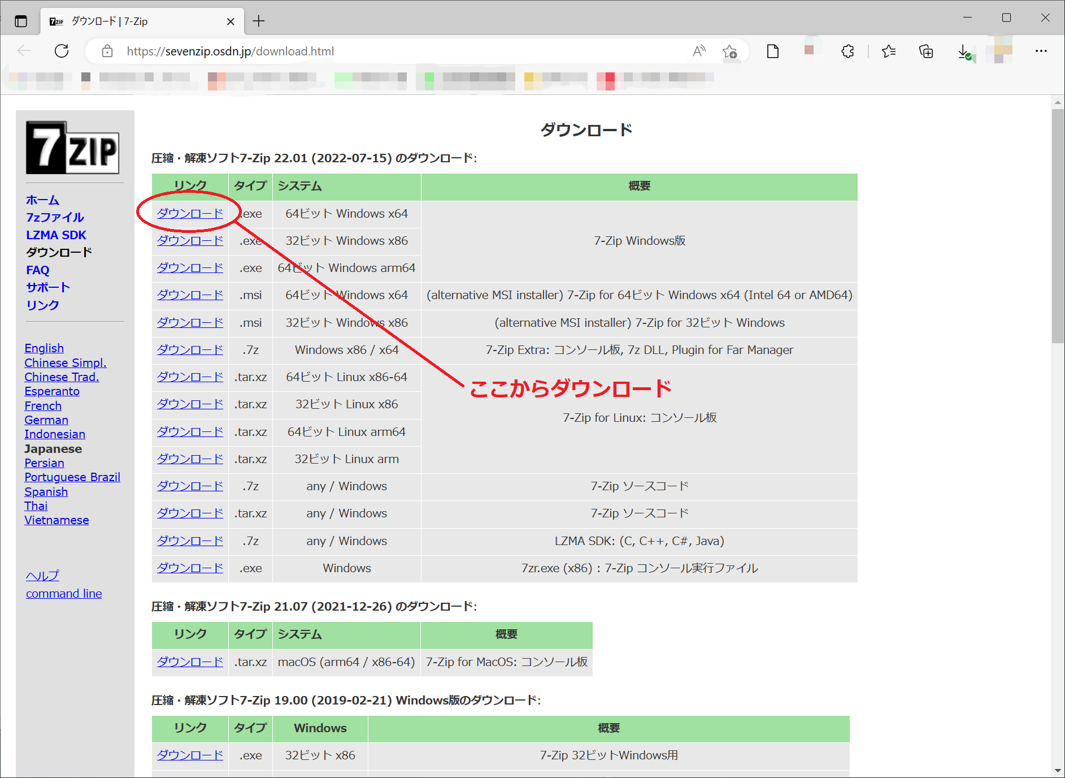1065x778 pixels.
Task: Open リンク sidebar link
Action: (42, 305)
